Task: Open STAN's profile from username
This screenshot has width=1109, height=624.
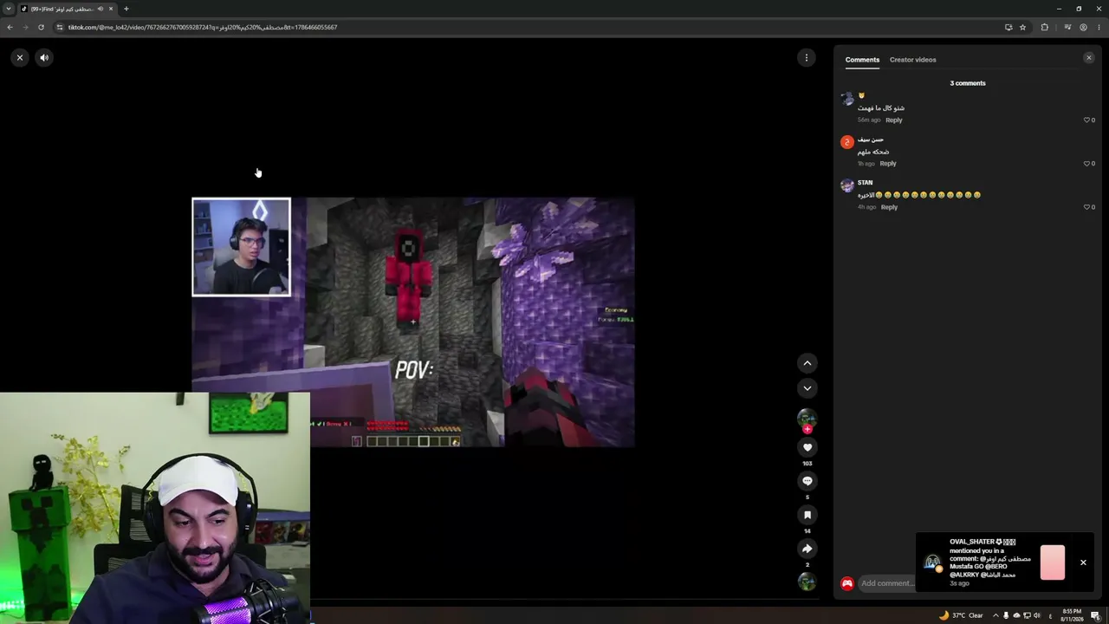Action: pos(865,183)
